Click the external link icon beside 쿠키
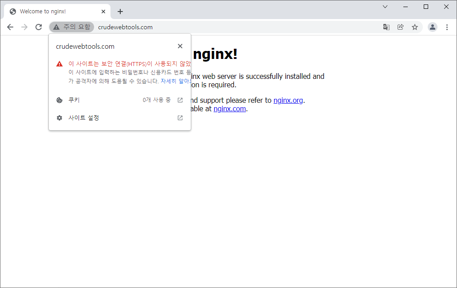Screen dimensions: 457x288 coord(180,100)
